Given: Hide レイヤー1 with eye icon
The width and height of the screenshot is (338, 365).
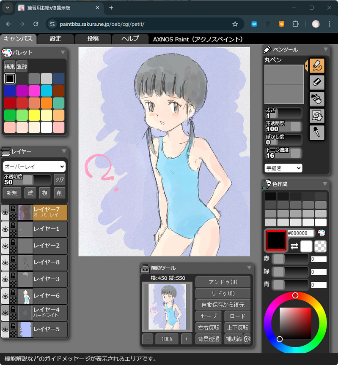Looking at the screenshot, I should 5,229.
